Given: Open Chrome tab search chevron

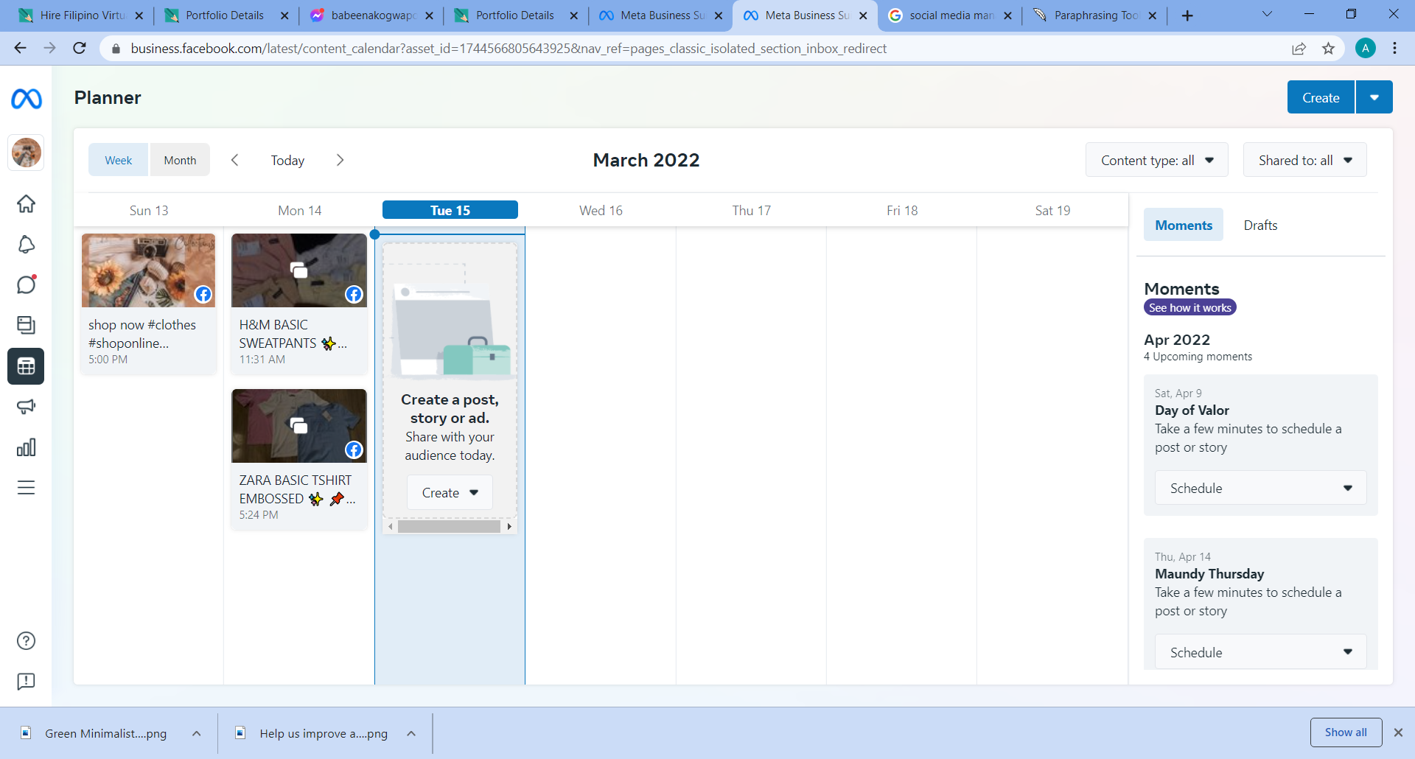Looking at the screenshot, I should tap(1267, 14).
